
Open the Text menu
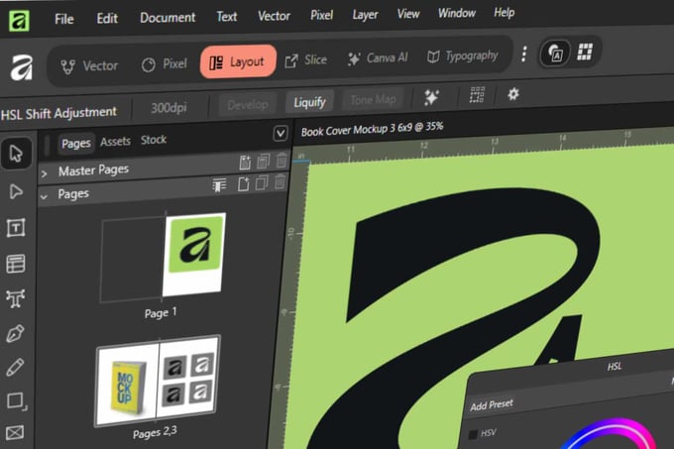coord(227,16)
